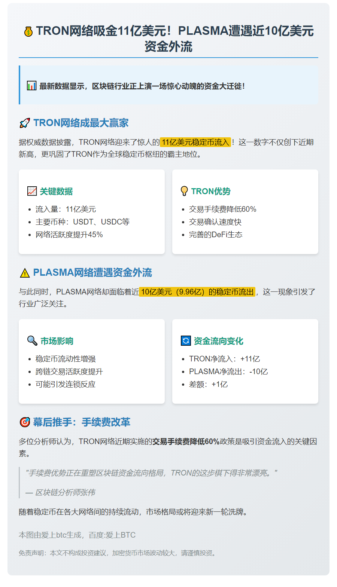Click list item PLASMA净流出：-10亿
Screen dimensions: 337x587
click(x=228, y=372)
